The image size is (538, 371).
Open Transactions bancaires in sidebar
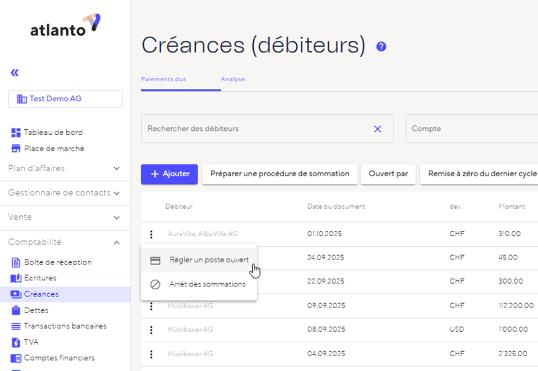[x=65, y=326]
